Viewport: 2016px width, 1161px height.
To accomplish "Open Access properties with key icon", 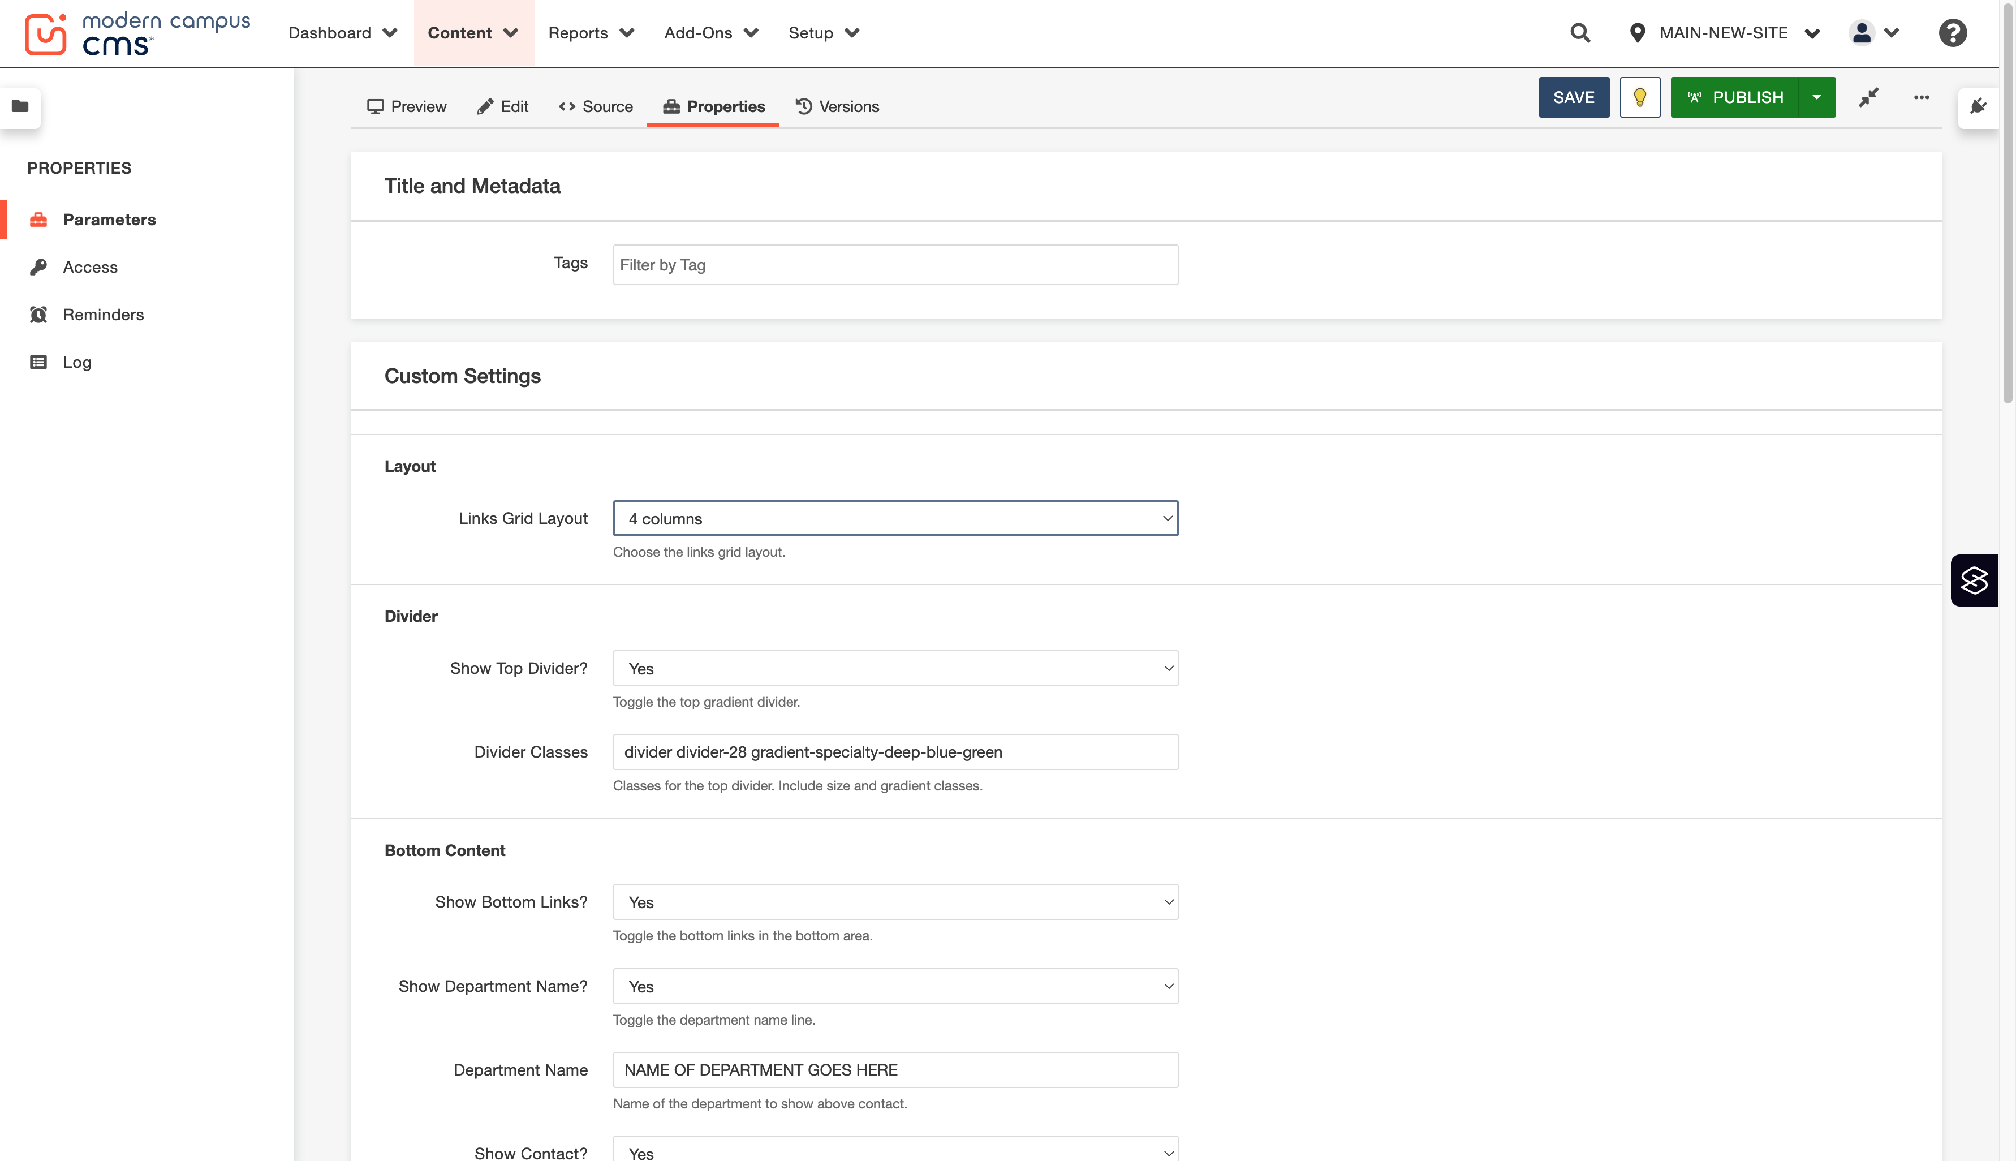I will point(90,267).
